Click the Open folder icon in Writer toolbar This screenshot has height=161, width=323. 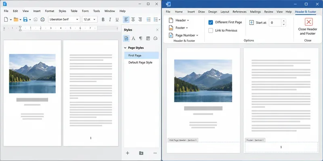click(16, 19)
